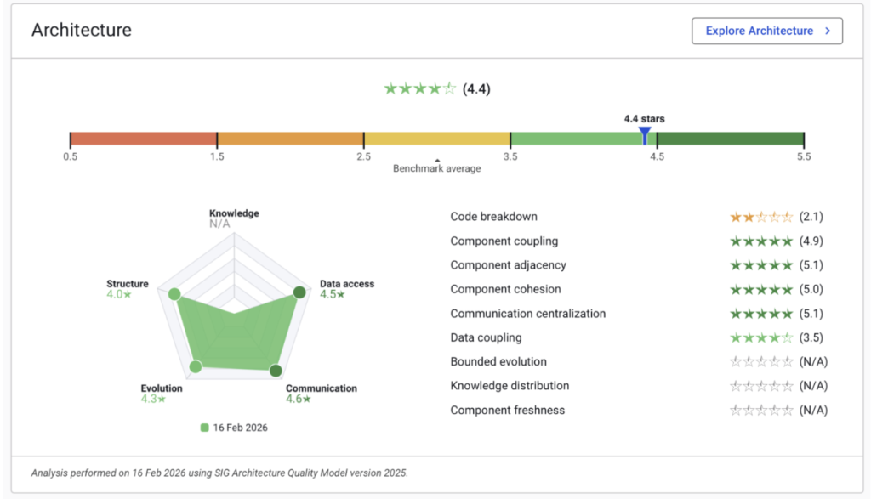Click the Explore Architecture button

[766, 31]
